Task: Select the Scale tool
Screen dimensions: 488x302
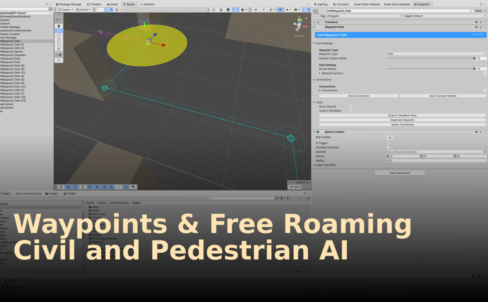Action: (x=59, y=40)
